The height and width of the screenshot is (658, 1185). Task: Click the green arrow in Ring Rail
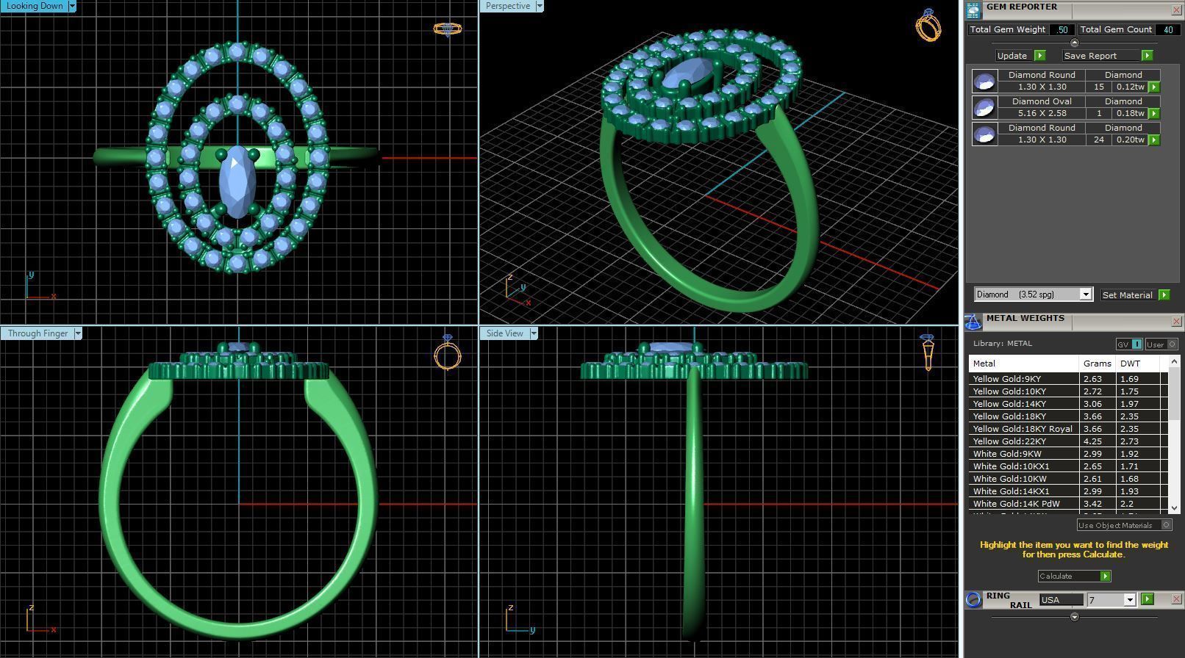tap(1148, 599)
